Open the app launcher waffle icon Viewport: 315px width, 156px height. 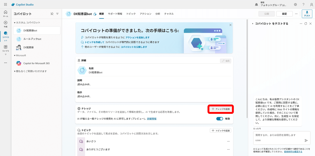(6, 4)
